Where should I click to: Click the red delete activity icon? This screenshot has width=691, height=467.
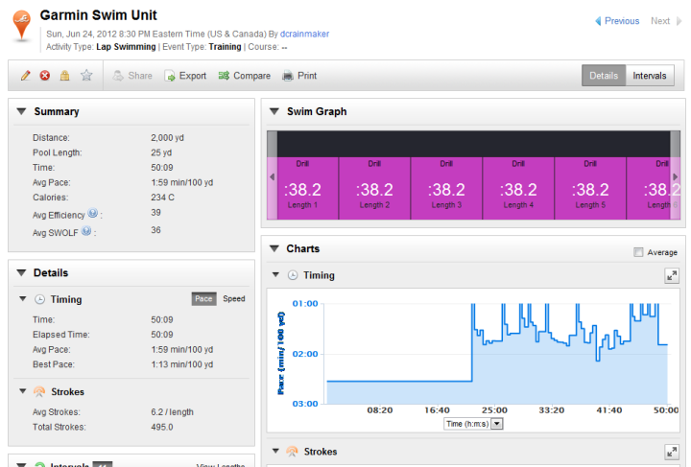[45, 76]
